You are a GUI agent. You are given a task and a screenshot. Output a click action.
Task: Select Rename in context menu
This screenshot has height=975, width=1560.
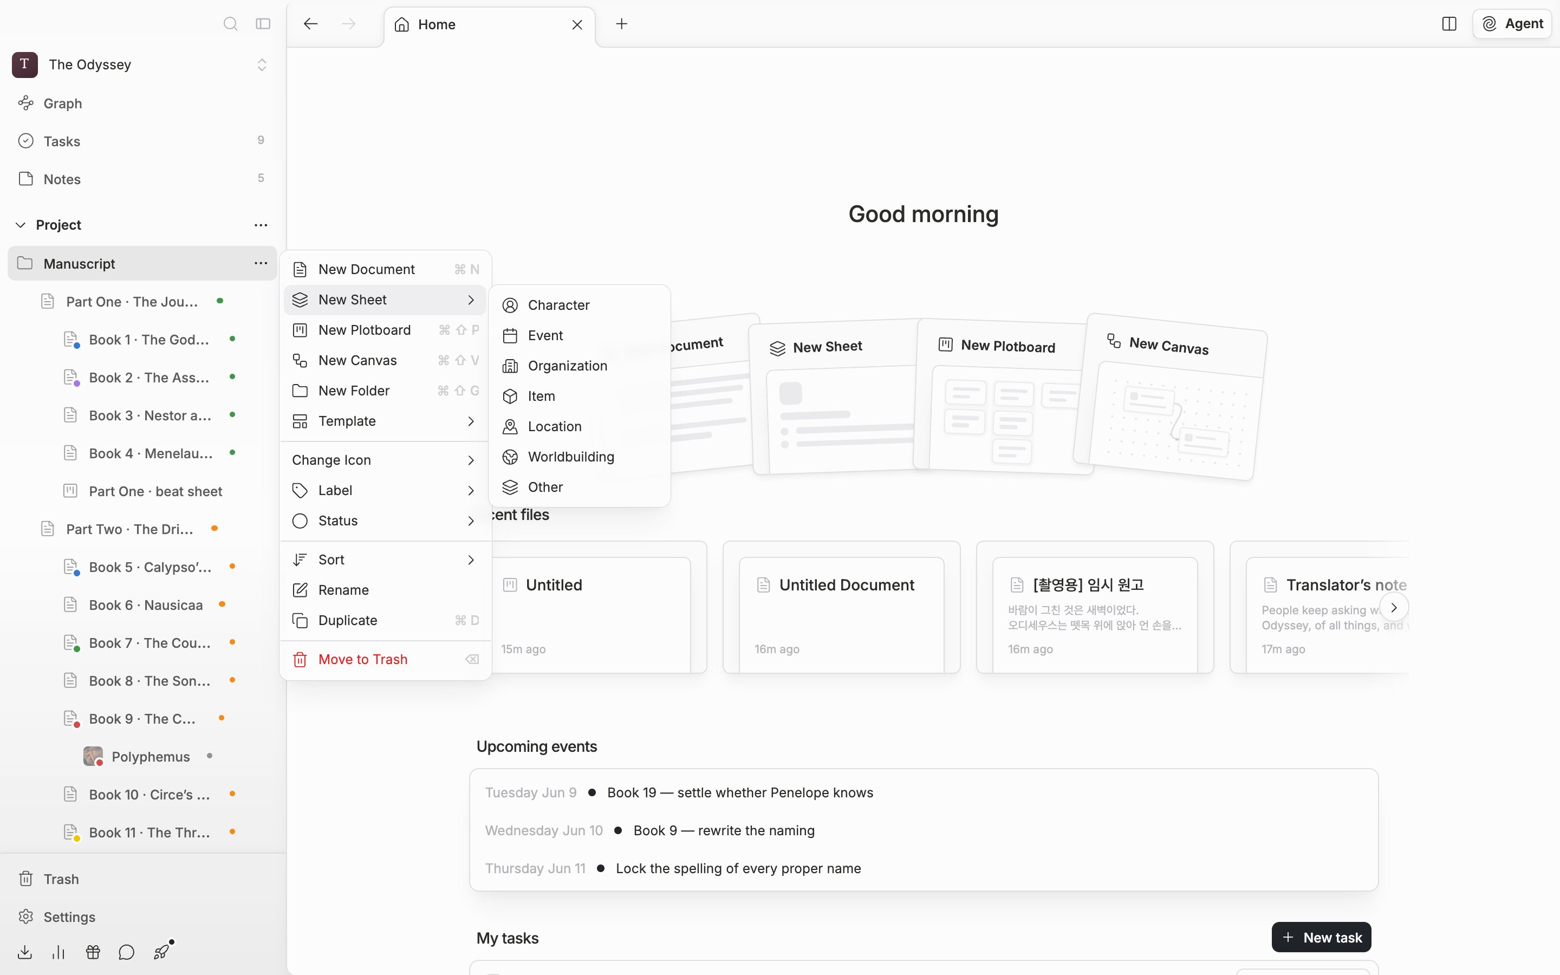[385, 589]
